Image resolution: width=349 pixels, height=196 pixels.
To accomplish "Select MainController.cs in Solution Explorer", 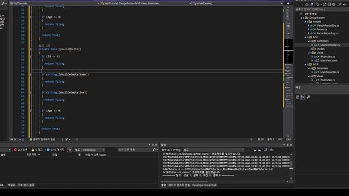I will [x=329, y=45].
